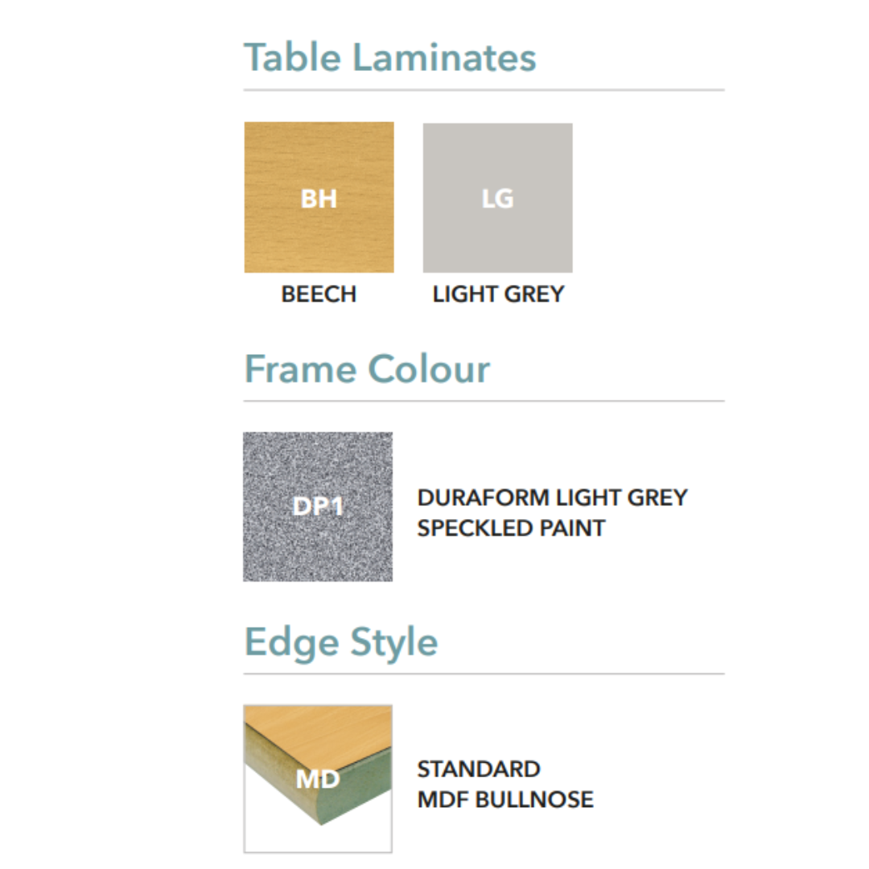Click the "DURAFORM LIGHT GREY" text line
869x869 pixels.
pyautogui.click(x=553, y=498)
